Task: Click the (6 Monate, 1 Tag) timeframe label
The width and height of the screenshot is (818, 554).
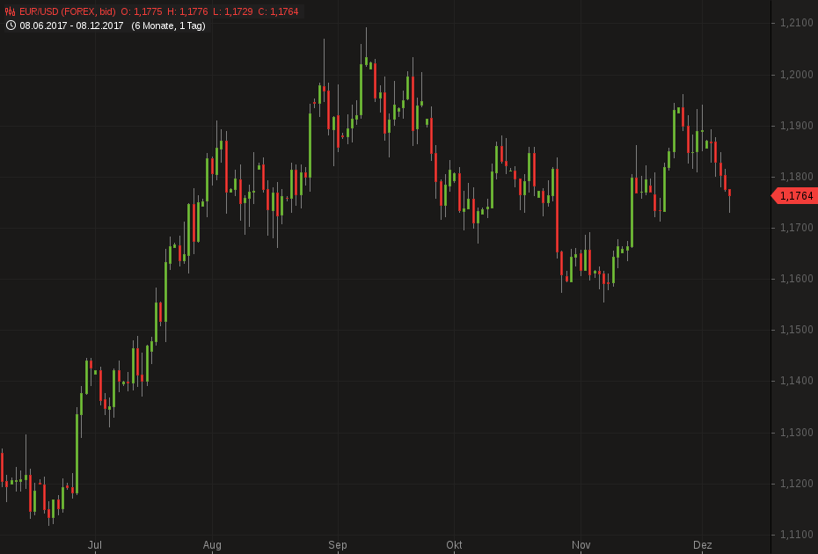Action: pyautogui.click(x=168, y=26)
